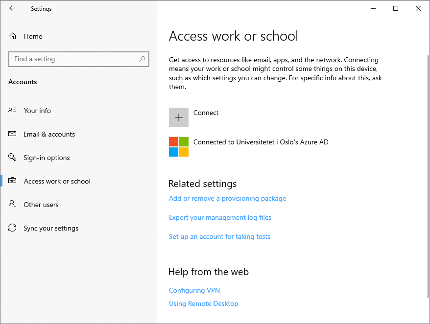Click the Microsoft logo for Azure AD
430x324 pixels.
coord(179,147)
